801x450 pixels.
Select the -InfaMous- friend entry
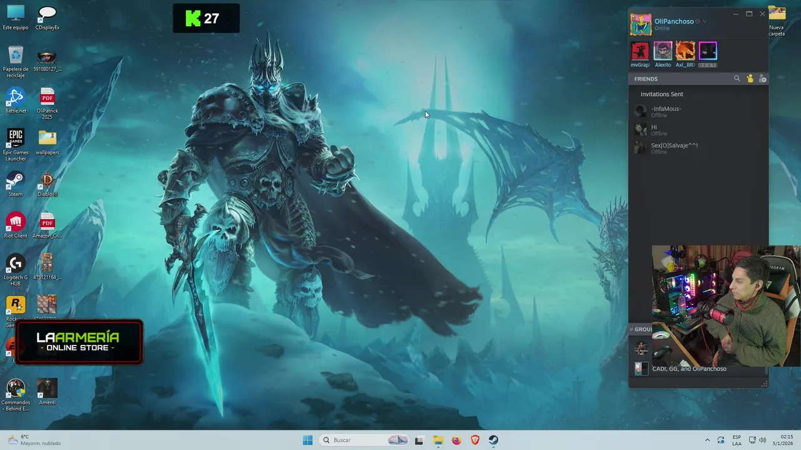tap(698, 111)
